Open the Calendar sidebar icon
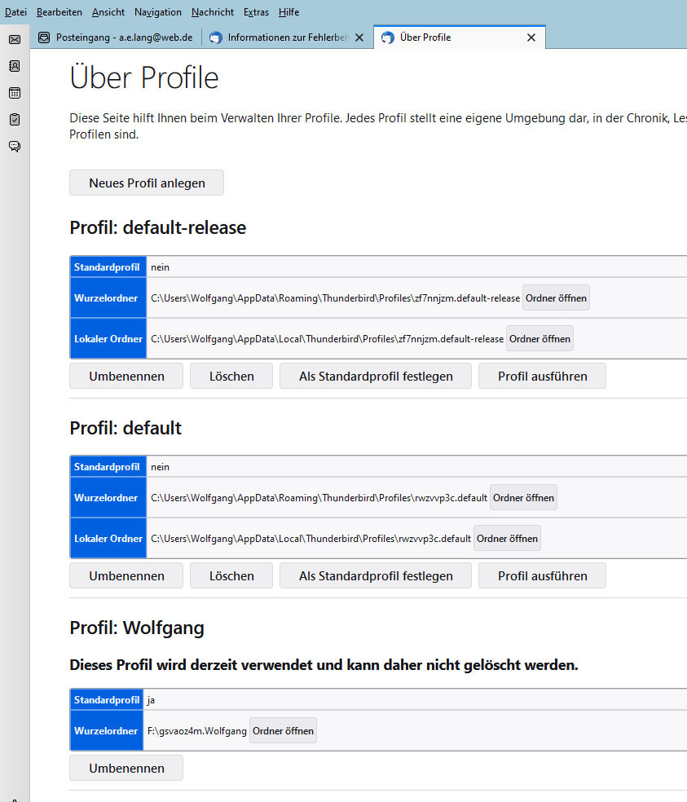Screen dimensions: 687x802 [x=15, y=93]
